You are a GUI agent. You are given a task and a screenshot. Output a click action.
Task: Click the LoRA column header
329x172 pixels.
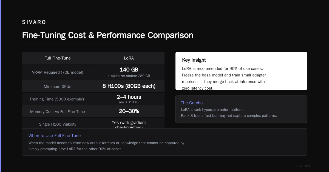coord(129,58)
